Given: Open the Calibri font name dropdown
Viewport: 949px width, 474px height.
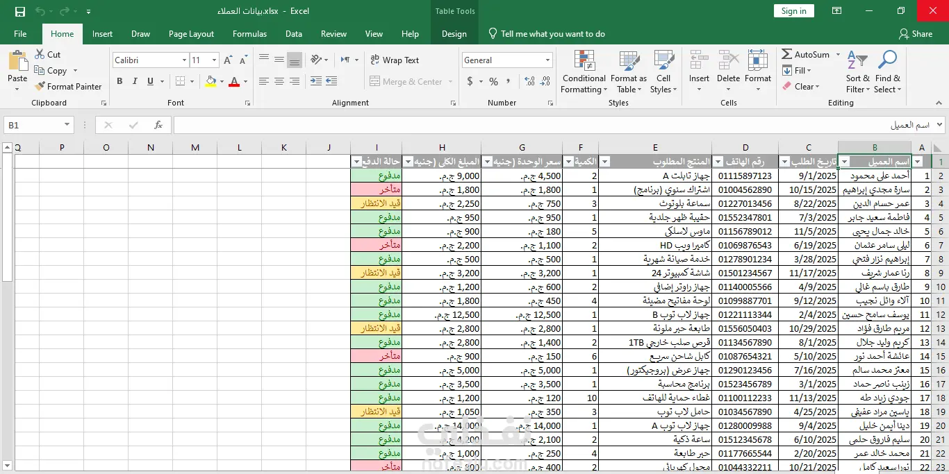Looking at the screenshot, I should [x=183, y=60].
